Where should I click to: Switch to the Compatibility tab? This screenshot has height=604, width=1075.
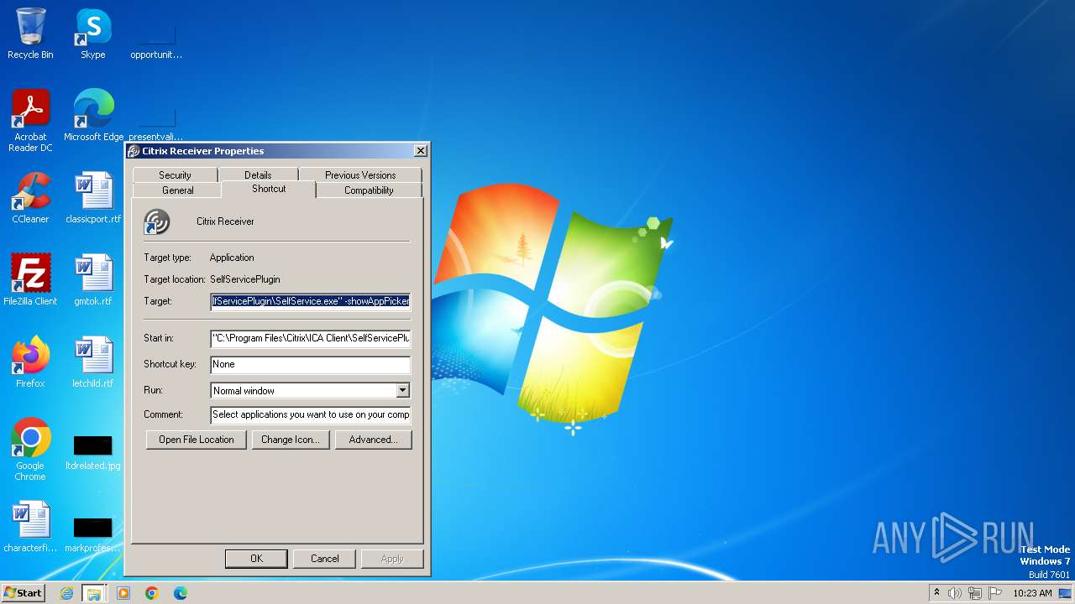click(x=369, y=190)
